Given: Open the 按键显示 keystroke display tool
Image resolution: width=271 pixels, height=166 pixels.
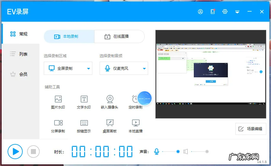Looking at the screenshot, I should pyautogui.click(x=84, y=126).
